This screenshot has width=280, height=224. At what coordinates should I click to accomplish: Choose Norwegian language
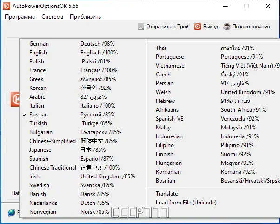(82, 212)
